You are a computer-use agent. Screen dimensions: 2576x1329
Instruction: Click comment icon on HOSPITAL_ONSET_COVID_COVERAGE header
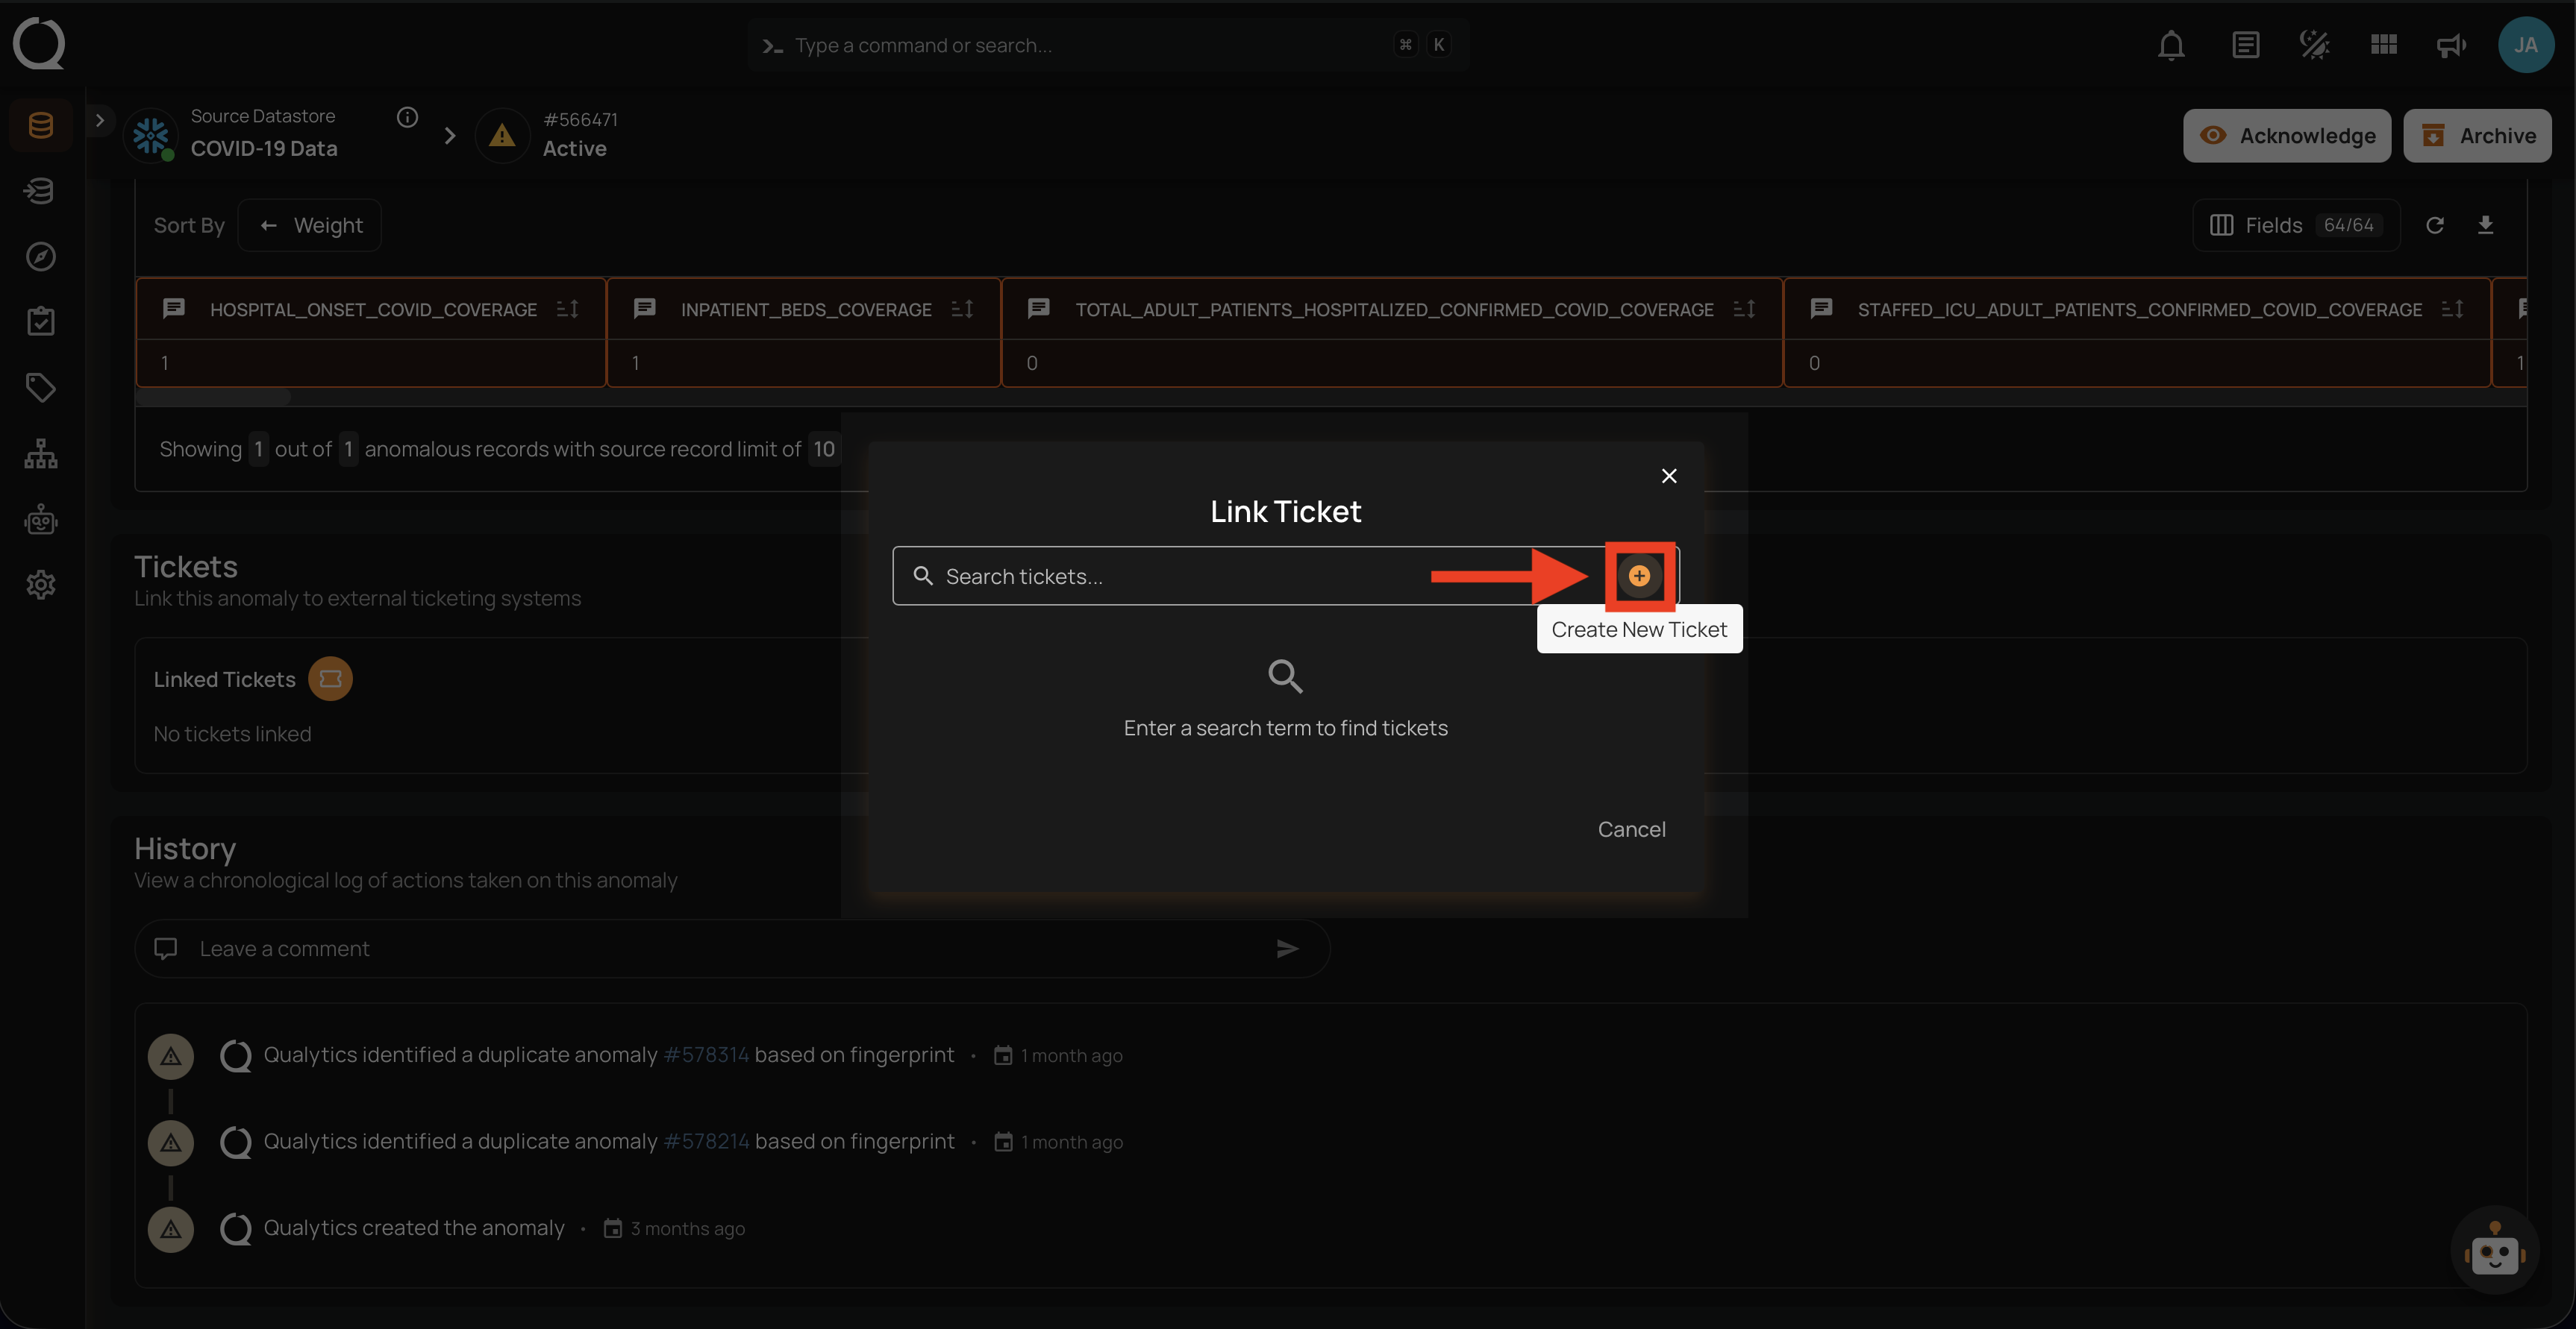[x=174, y=309]
